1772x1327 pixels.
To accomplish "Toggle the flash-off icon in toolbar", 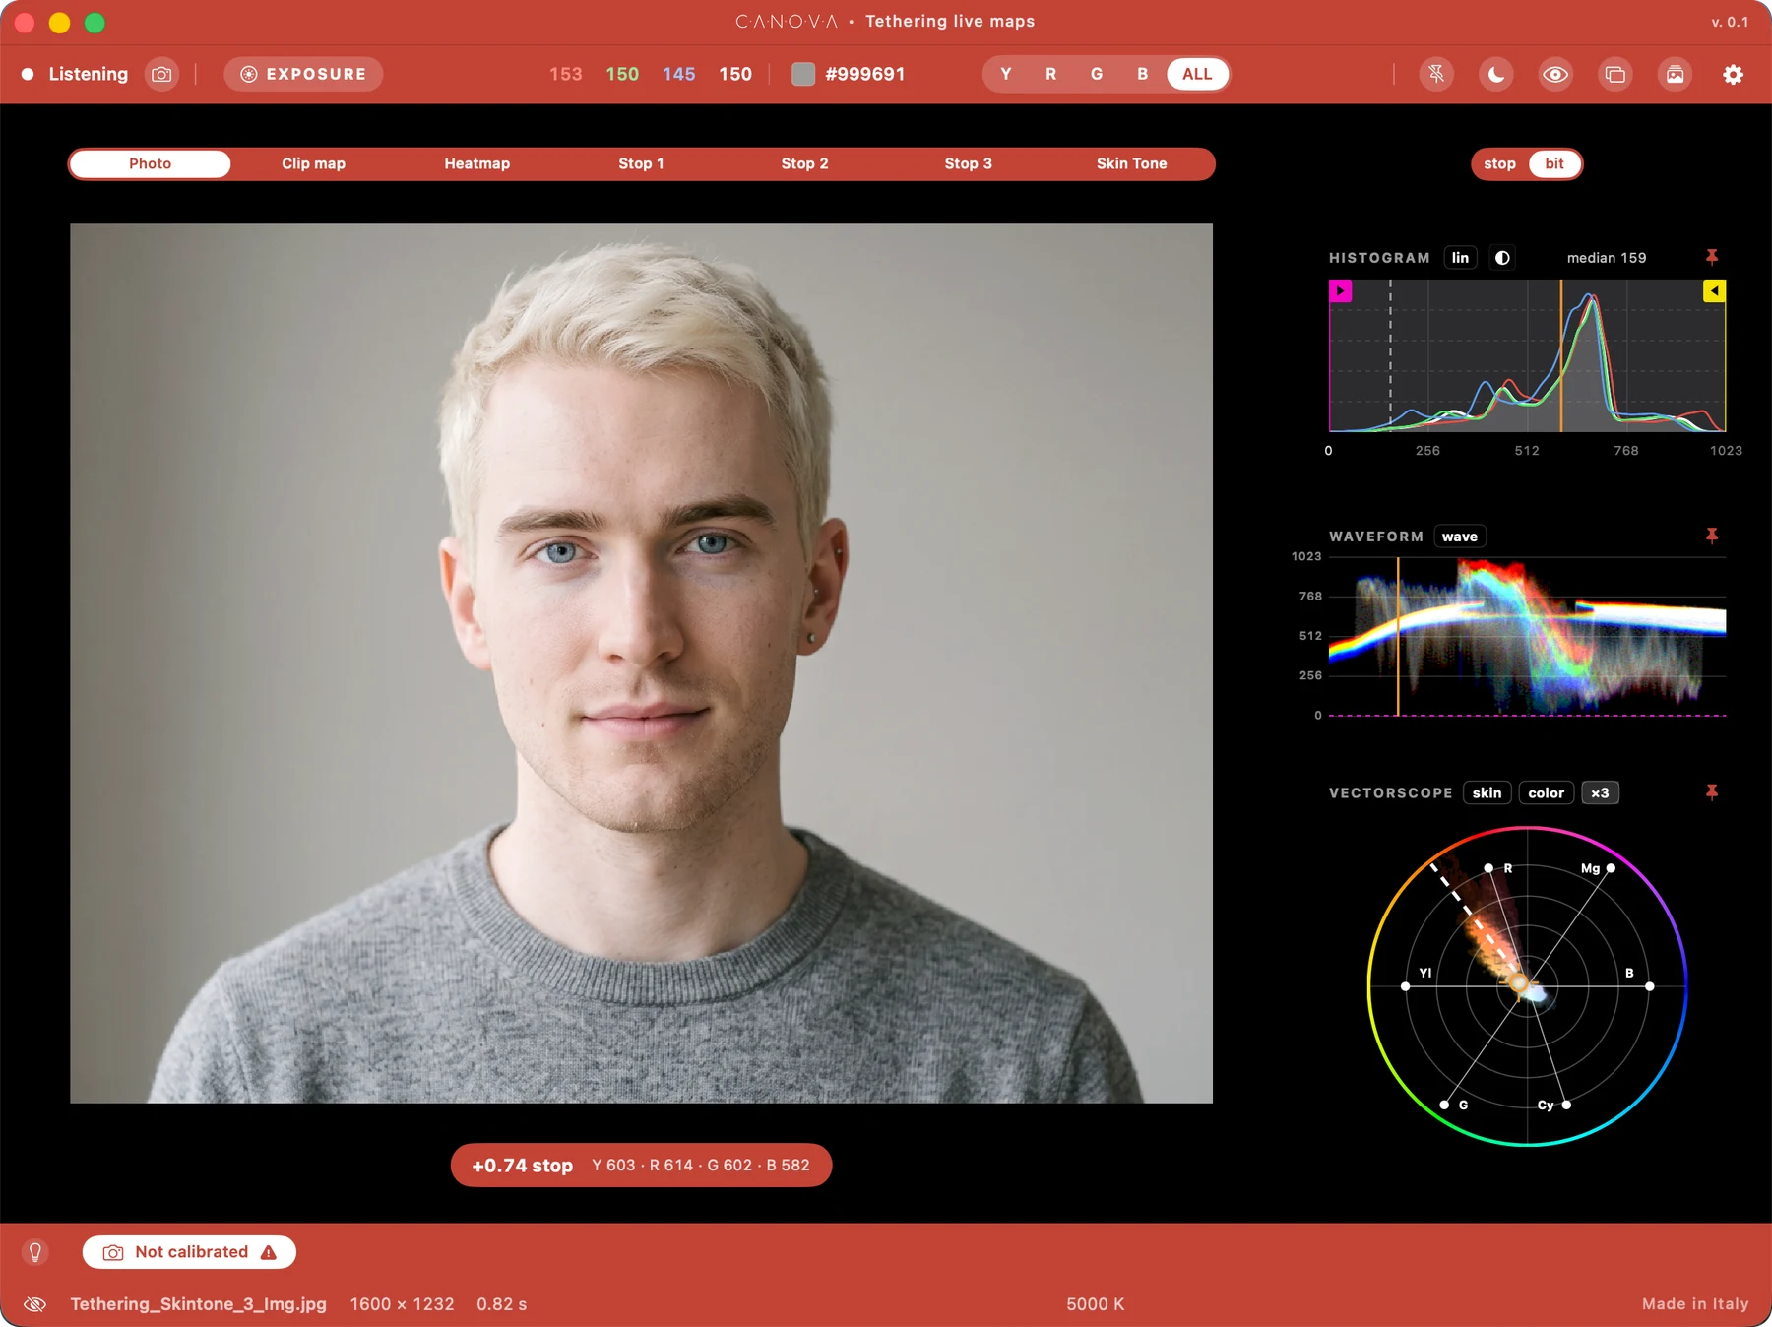I will (x=1436, y=74).
